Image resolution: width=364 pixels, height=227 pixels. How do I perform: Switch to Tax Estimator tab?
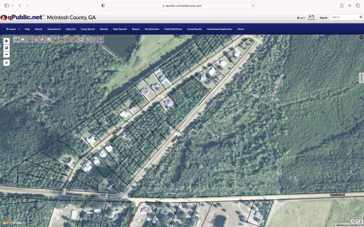tap(152, 29)
